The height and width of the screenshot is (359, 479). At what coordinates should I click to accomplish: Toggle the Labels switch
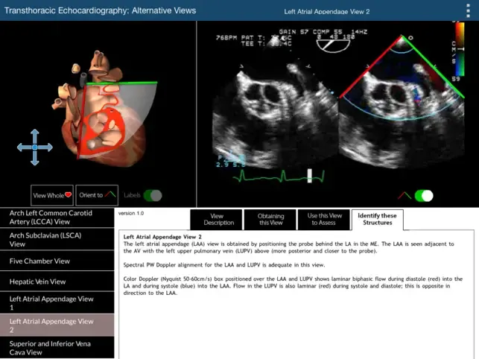(153, 195)
